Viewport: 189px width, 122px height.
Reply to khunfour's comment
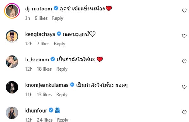click(x=63, y=120)
